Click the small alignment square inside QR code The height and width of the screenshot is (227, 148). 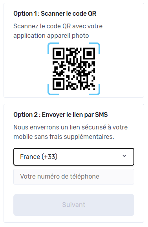pos(84,79)
